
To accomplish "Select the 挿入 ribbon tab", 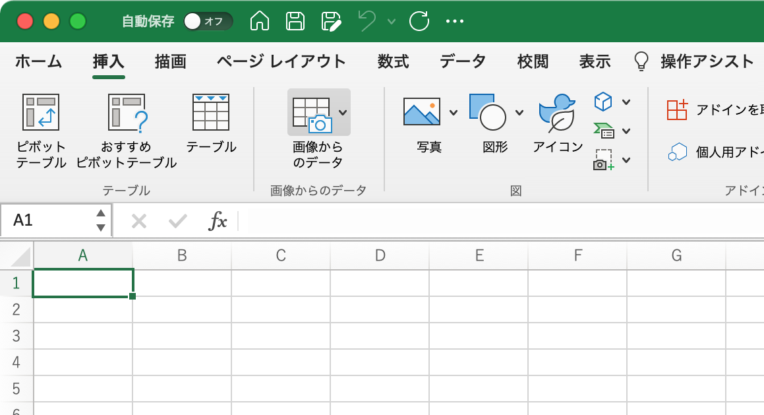I will (109, 61).
